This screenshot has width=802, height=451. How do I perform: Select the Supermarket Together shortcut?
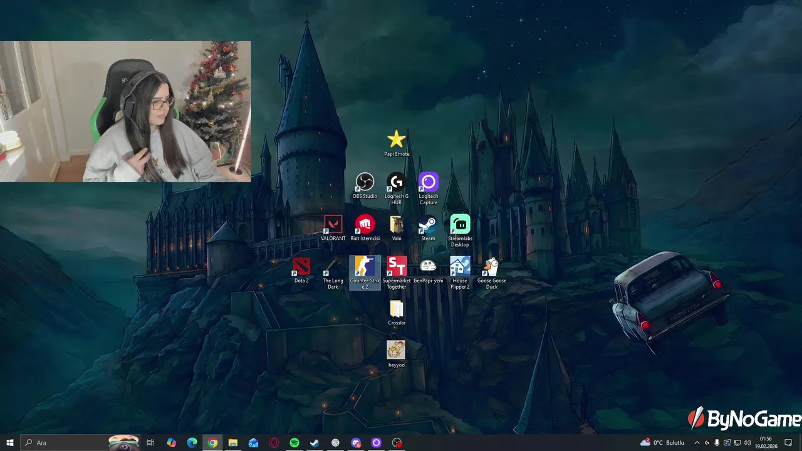(397, 272)
